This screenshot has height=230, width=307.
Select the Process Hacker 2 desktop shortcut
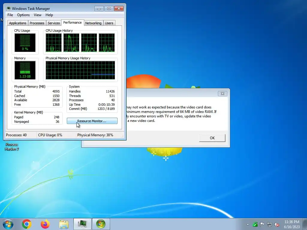[12, 145]
